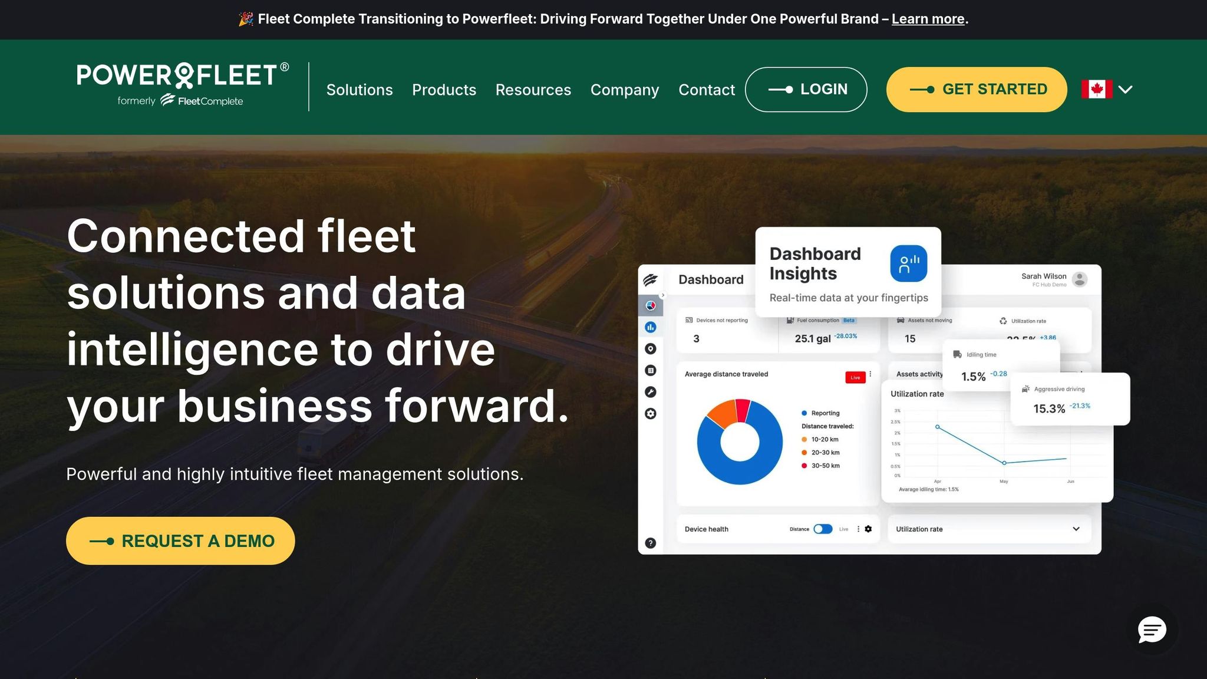Open the wrench maintenance sidebar icon
The height and width of the screenshot is (679, 1207).
[651, 392]
